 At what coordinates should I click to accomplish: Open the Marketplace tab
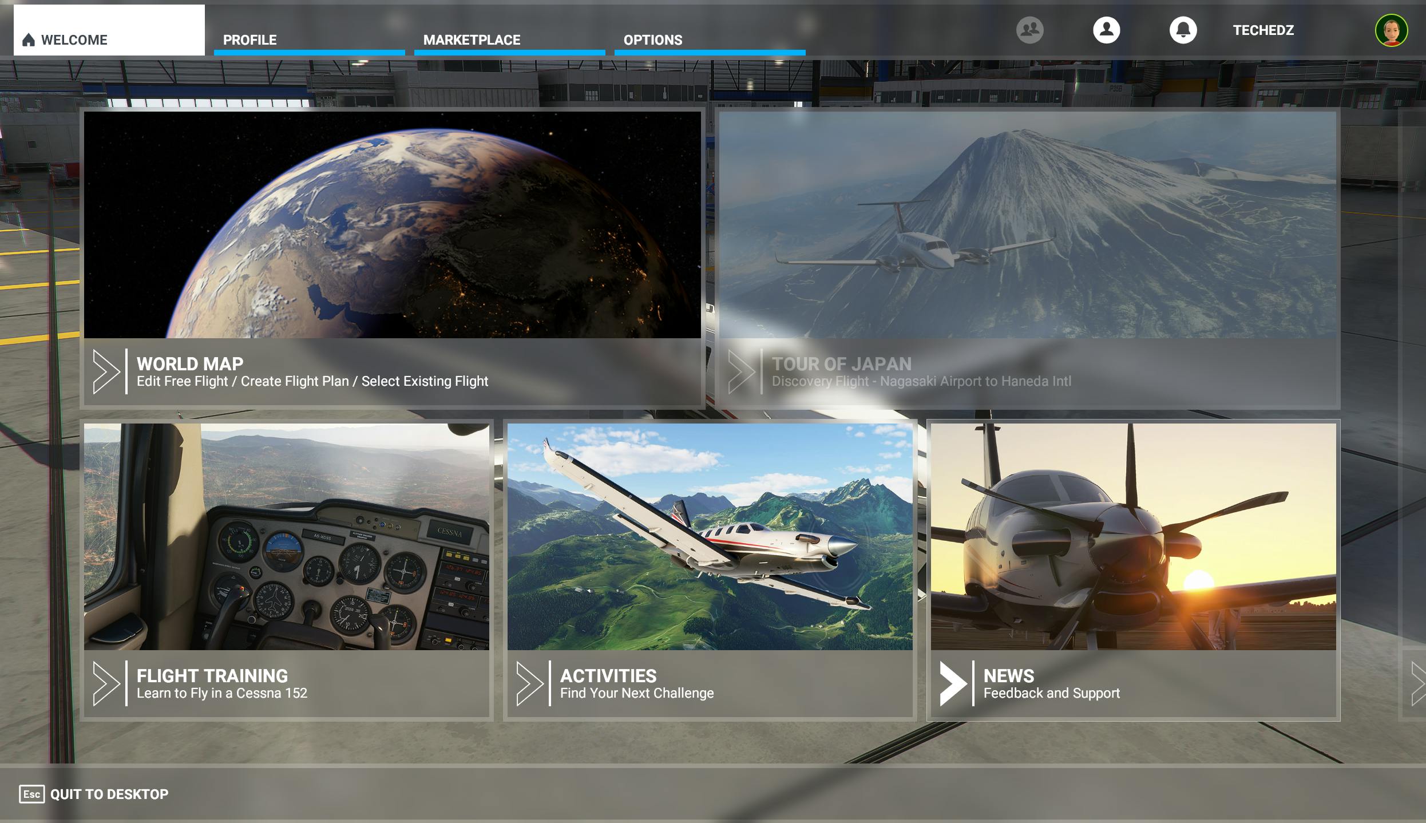point(471,40)
